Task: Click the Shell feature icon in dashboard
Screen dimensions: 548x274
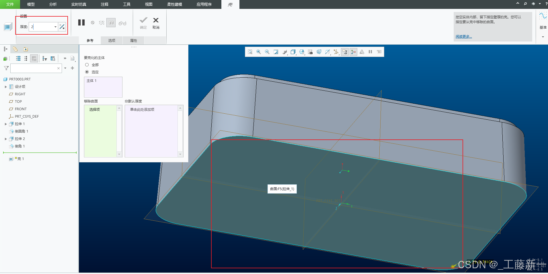Action: (x=8, y=27)
